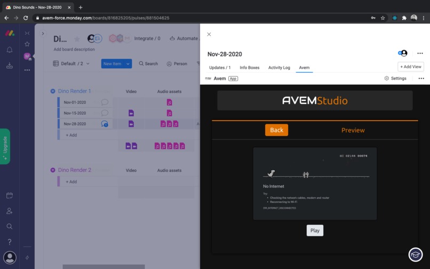430x269 pixels.
Task: Open monday.com home logo
Action: [10, 33]
